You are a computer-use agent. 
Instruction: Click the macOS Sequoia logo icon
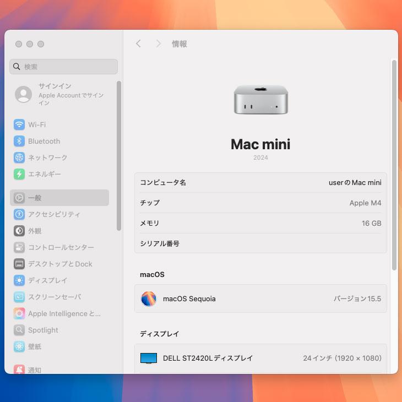point(149,298)
